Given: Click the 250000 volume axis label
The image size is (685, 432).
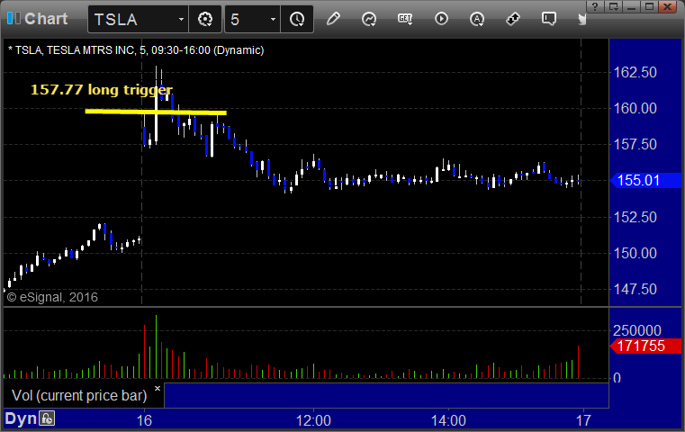Looking at the screenshot, I should coord(637,330).
